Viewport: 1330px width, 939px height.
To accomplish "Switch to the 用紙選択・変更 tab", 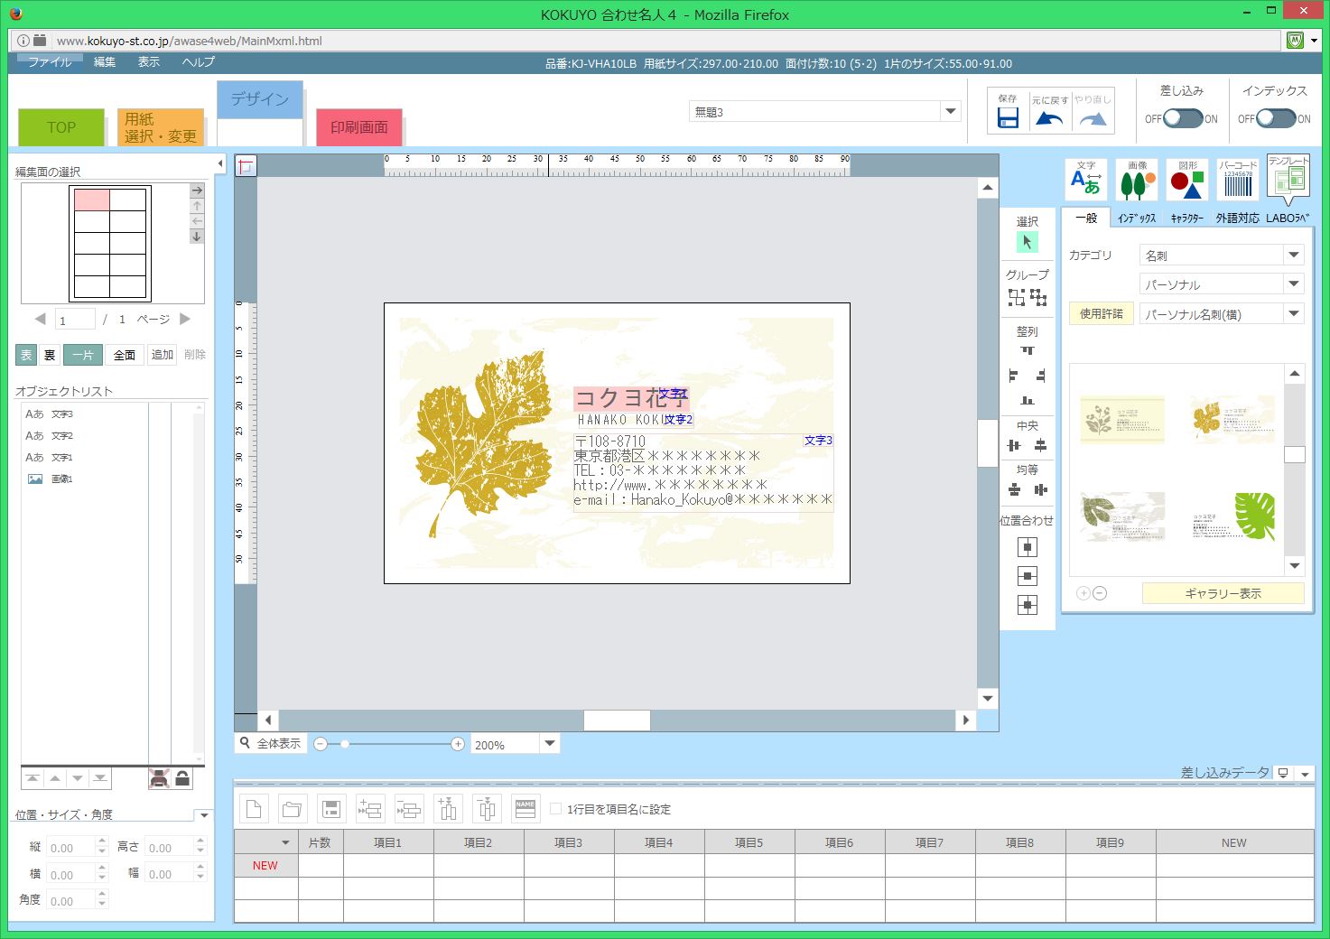I will (161, 127).
